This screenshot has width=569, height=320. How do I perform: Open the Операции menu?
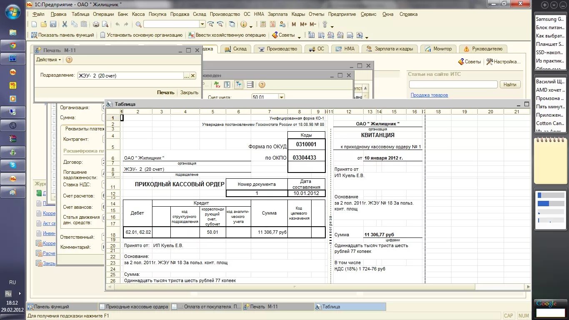[x=103, y=14]
